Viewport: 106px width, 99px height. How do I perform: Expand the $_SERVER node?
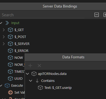coord(4,44)
